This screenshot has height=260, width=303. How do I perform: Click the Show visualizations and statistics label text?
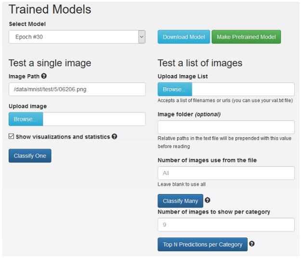point(63,137)
